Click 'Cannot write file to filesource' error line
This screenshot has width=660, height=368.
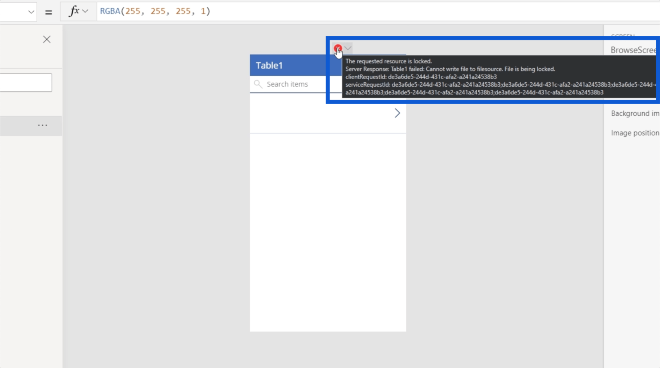pyautogui.click(x=450, y=69)
